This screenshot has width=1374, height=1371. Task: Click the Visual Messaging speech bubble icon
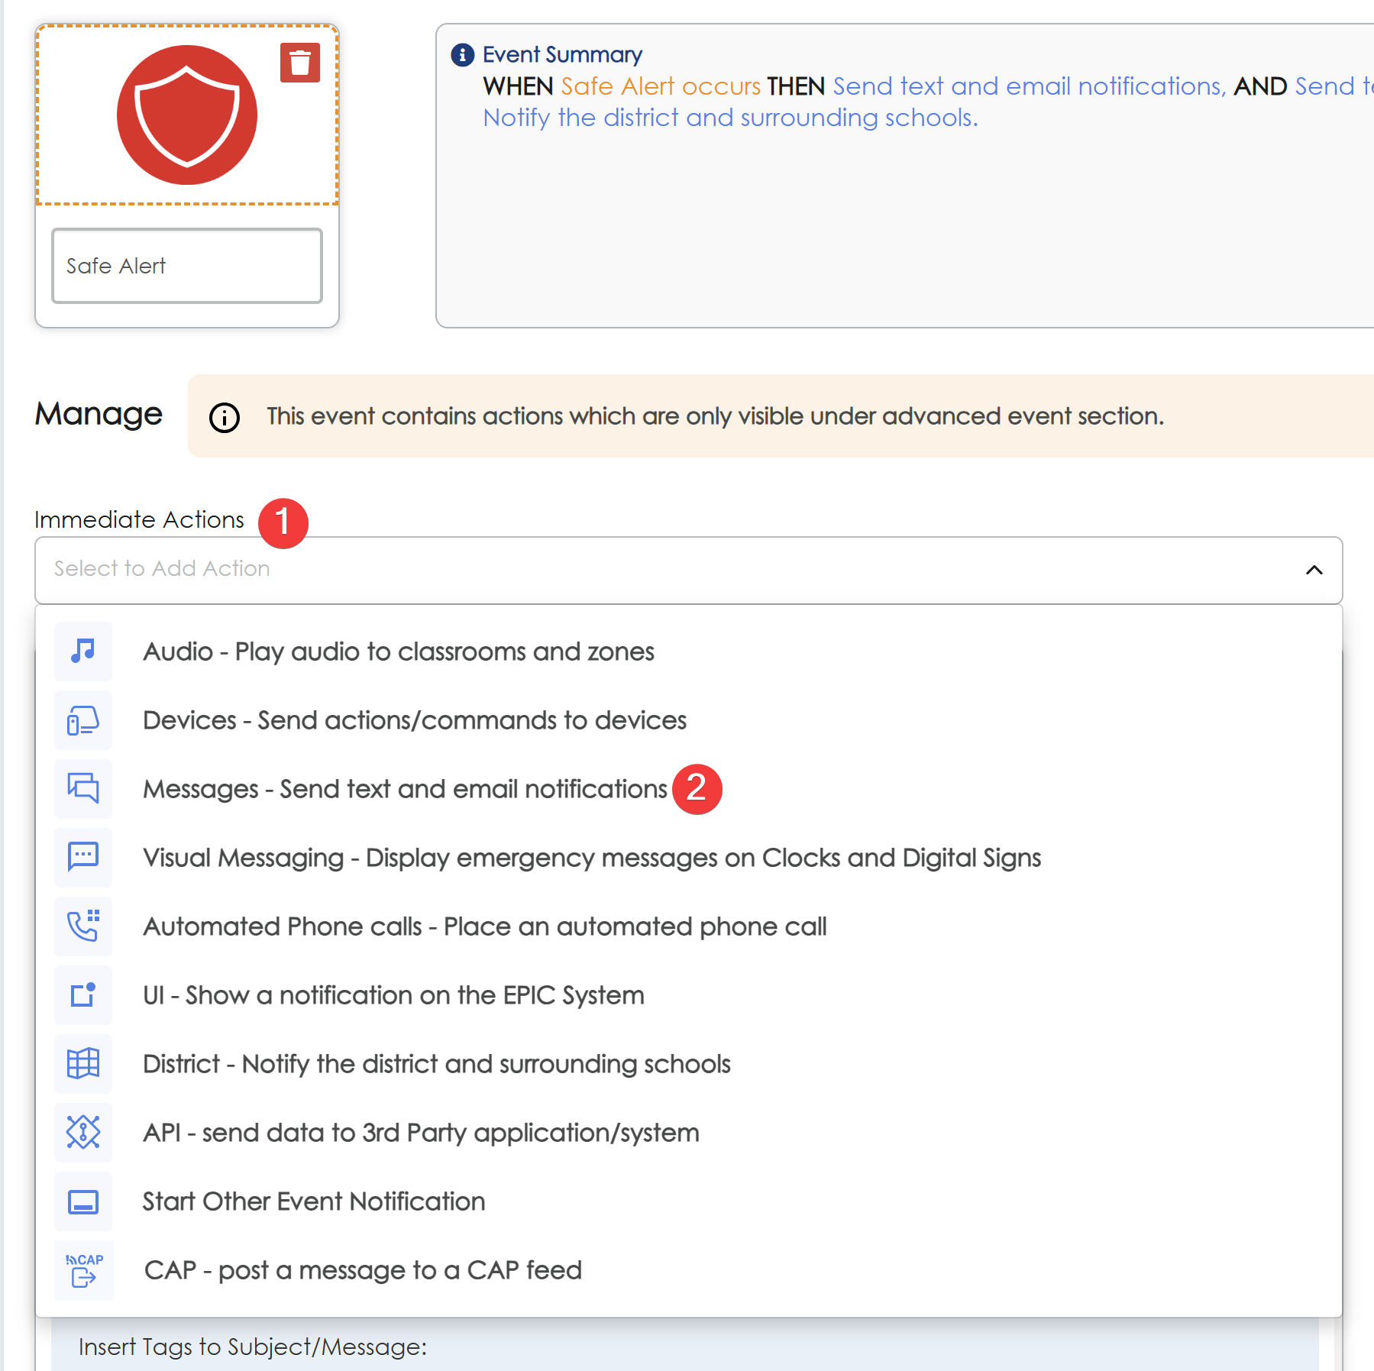click(83, 857)
